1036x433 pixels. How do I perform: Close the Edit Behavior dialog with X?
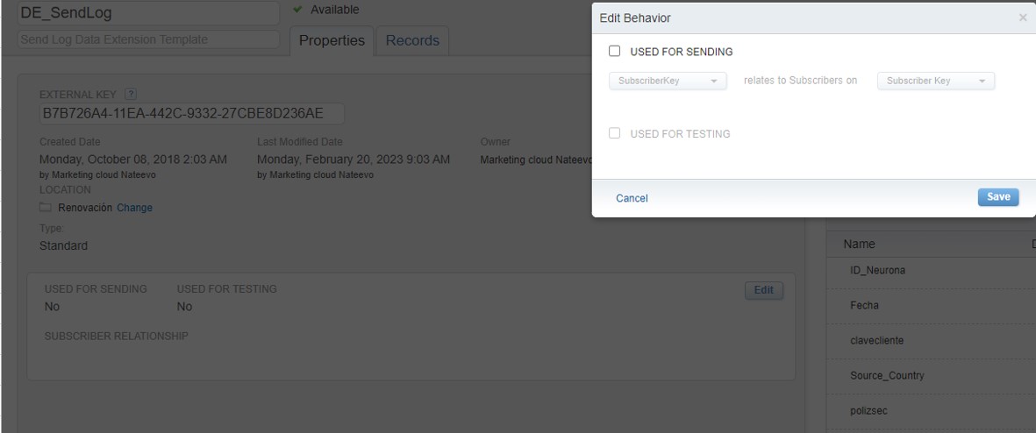1022,18
